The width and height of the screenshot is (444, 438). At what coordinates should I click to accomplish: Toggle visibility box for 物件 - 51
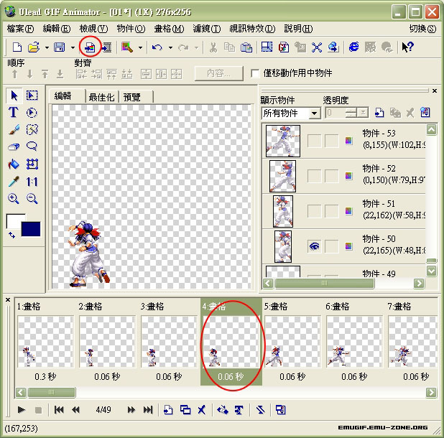point(314,211)
